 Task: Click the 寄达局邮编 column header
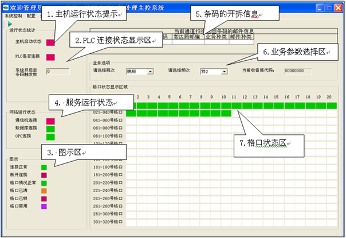coord(188,37)
